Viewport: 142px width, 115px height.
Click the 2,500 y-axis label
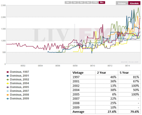(3, 5)
